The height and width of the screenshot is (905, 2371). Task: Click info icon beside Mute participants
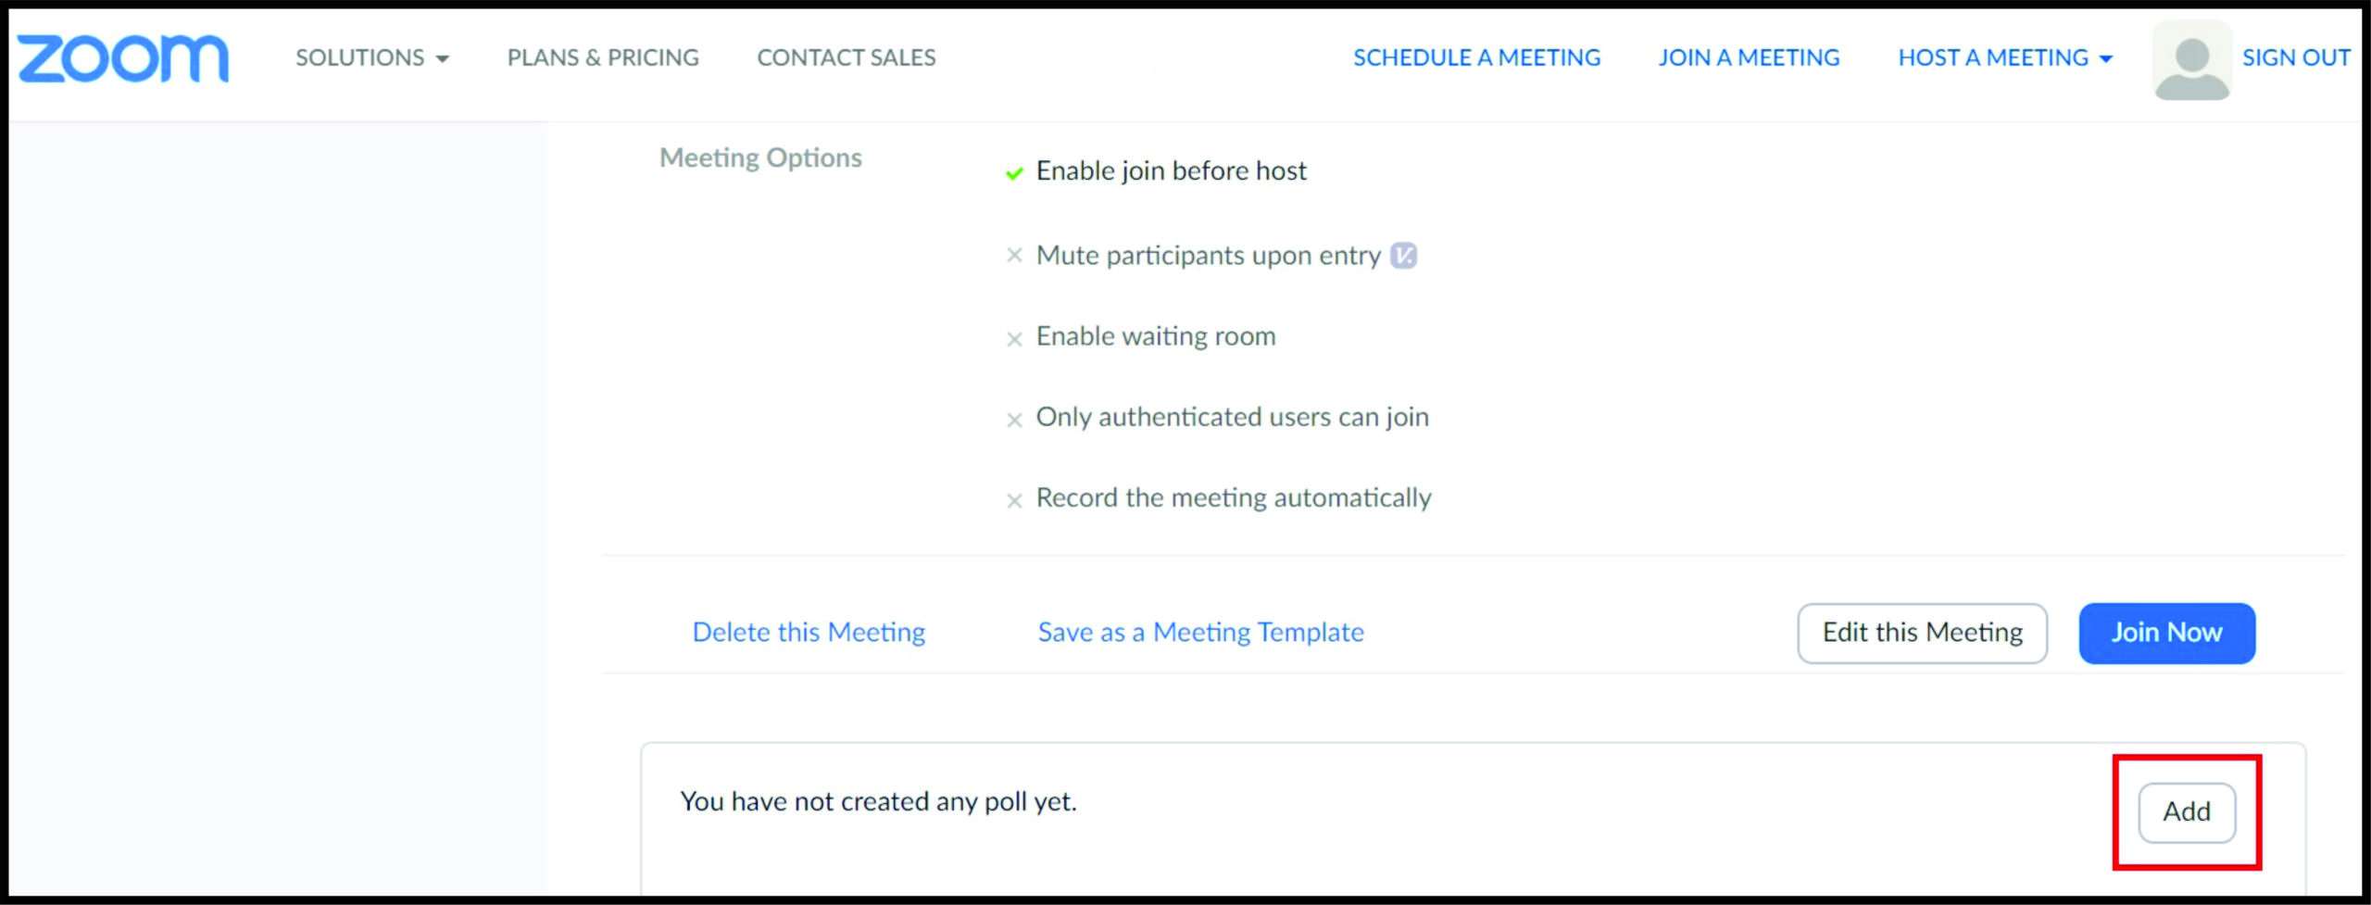1403,256
